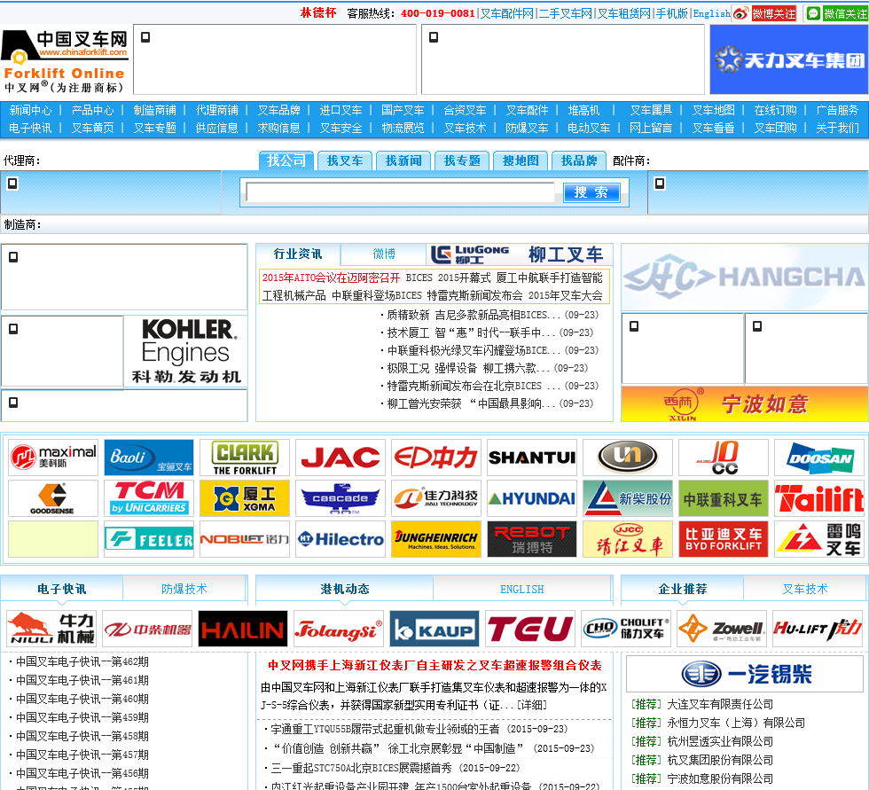Select the 搜地图 search tab
Screen dimensions: 869x790
coord(521,160)
